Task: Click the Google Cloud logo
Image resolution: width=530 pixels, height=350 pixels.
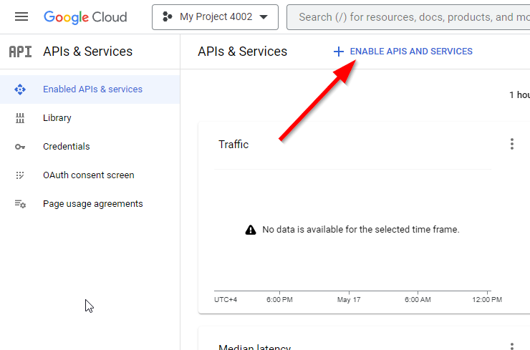Action: (85, 16)
